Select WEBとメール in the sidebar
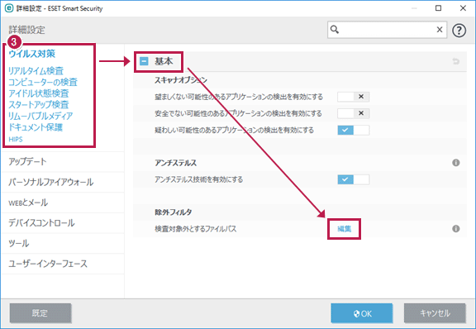 [x=63, y=203]
